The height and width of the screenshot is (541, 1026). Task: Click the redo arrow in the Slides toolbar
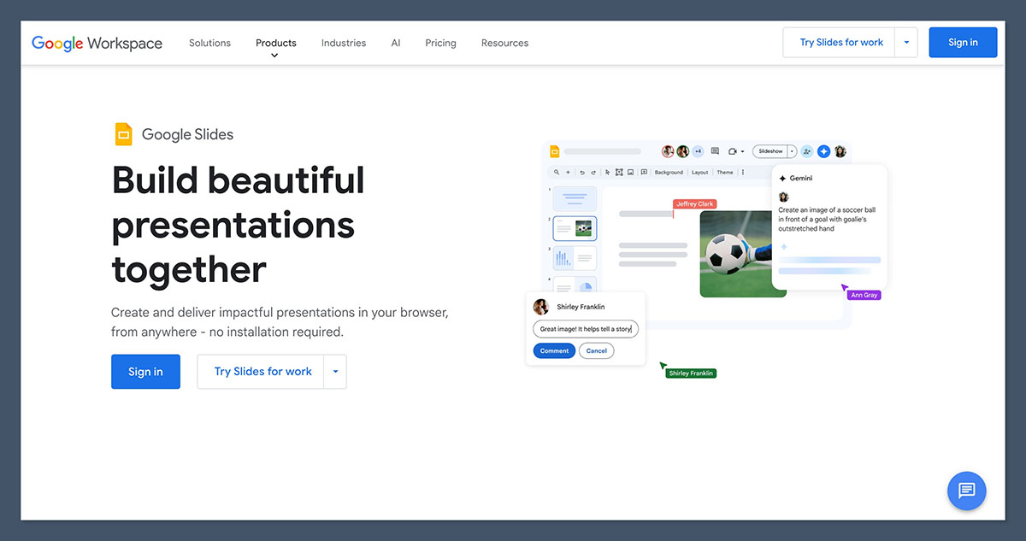[593, 173]
